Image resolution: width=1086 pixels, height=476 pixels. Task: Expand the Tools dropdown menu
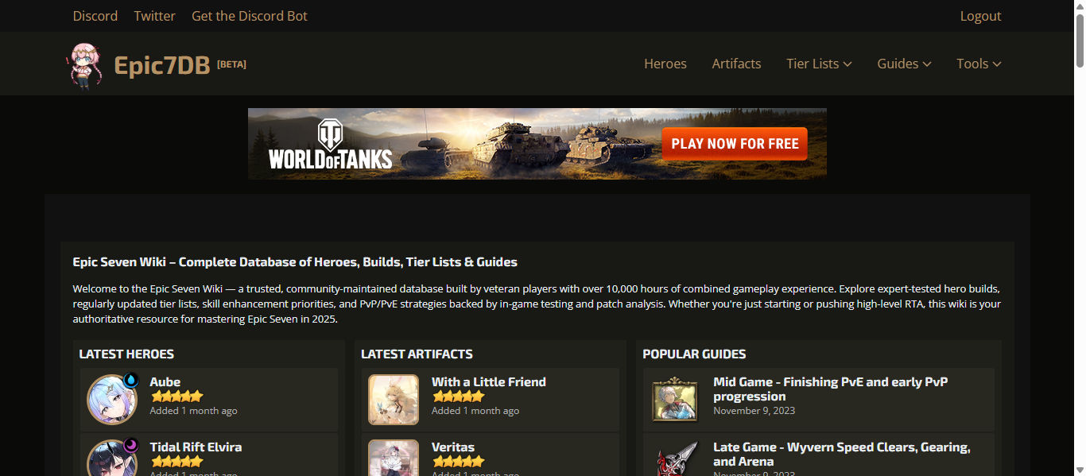pos(979,64)
